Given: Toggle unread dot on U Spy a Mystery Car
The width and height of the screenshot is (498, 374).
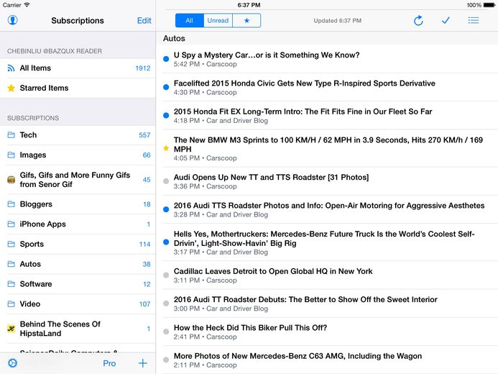Looking at the screenshot, I should point(166,59).
